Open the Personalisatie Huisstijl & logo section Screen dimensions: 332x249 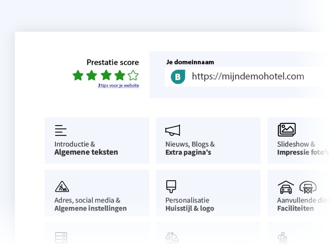pyautogui.click(x=208, y=193)
